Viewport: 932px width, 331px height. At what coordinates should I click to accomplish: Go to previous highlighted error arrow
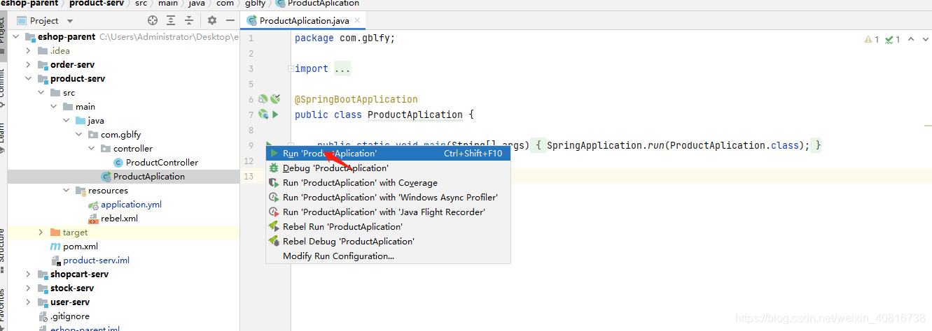click(x=911, y=39)
